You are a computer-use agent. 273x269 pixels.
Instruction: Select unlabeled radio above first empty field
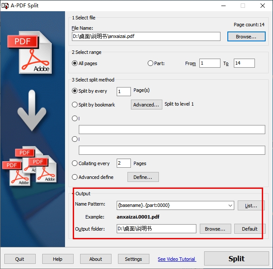point(74,119)
